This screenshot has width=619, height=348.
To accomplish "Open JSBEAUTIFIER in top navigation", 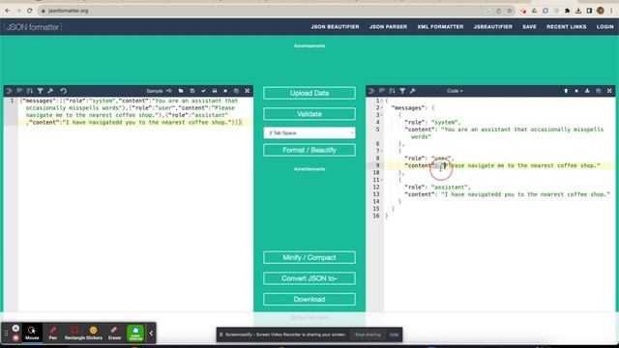I will (492, 27).
